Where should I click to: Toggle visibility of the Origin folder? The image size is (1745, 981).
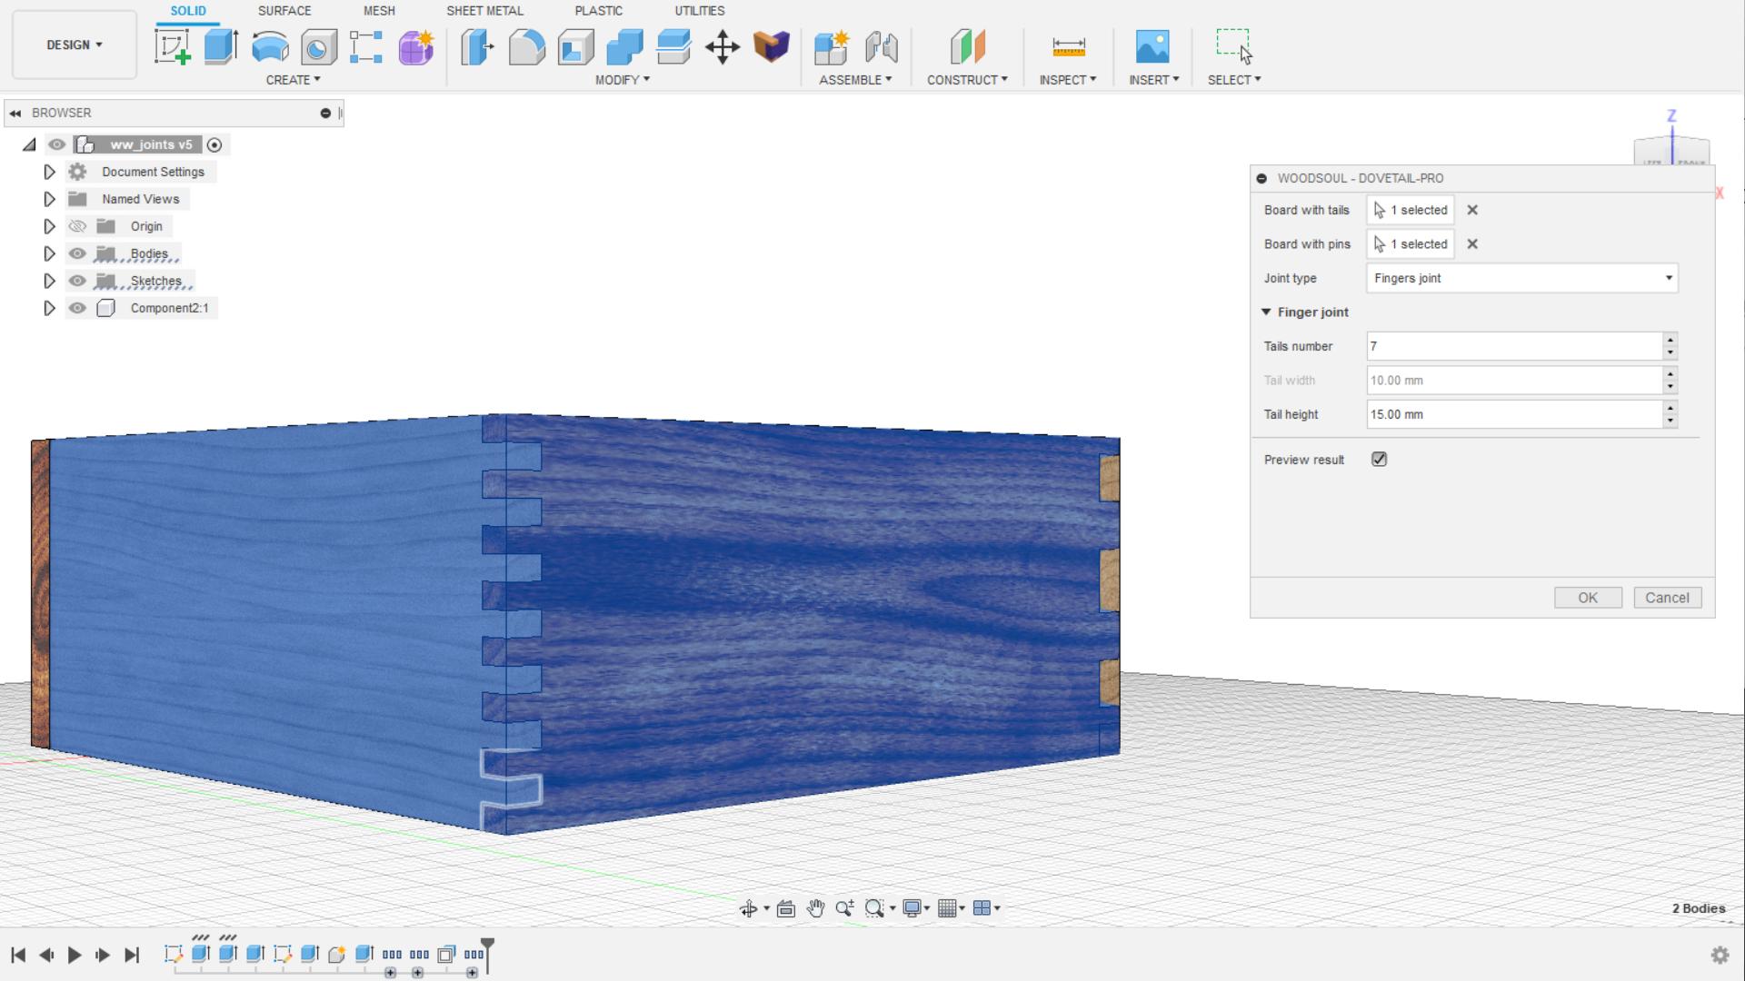coord(77,226)
